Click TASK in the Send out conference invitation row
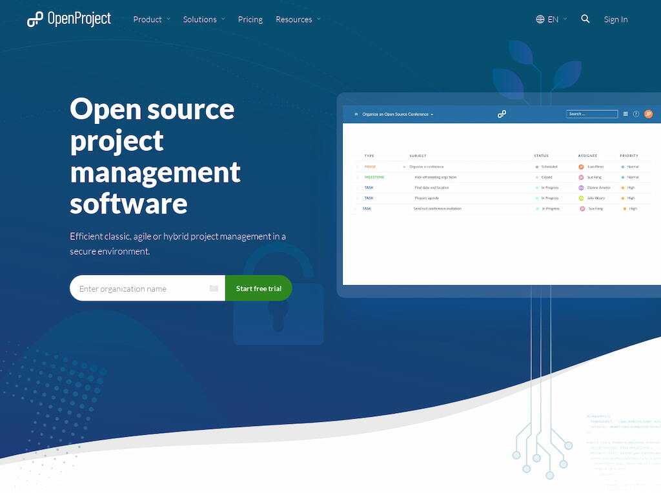The width and height of the screenshot is (661, 493). [x=367, y=208]
